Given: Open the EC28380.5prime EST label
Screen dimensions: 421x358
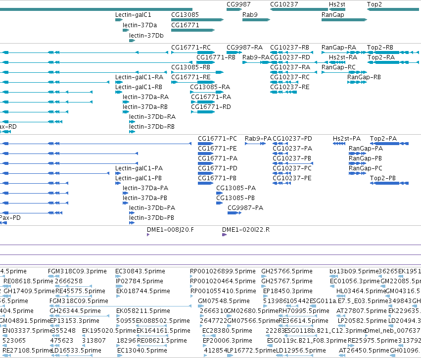Looking at the screenshot, I should [227, 331].
